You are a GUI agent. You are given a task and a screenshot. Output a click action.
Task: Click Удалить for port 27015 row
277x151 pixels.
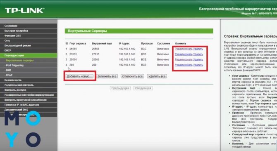pos(198,54)
